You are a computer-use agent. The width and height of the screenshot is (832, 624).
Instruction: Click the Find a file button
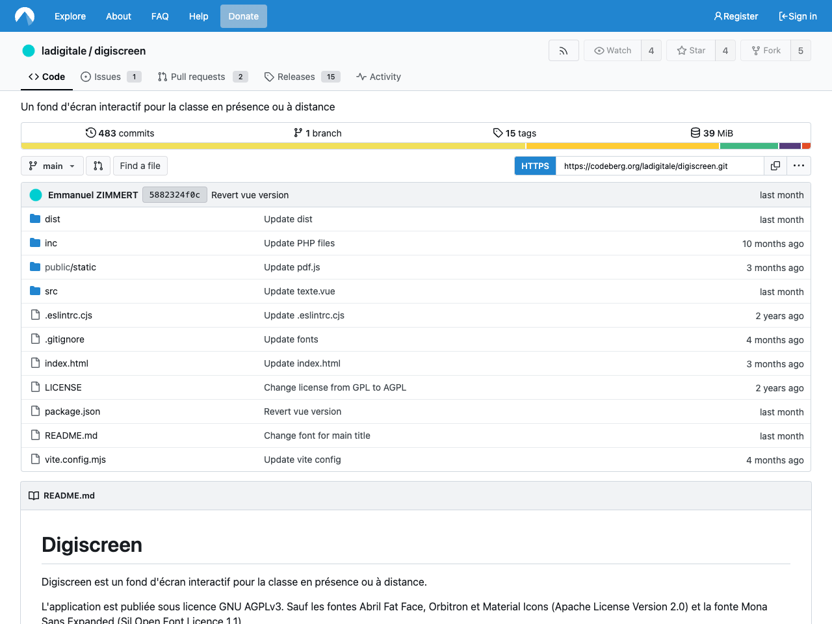point(140,166)
